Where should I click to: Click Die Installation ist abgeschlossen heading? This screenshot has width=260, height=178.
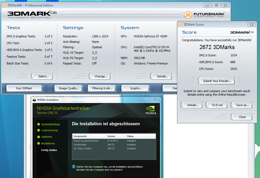(x=106, y=124)
